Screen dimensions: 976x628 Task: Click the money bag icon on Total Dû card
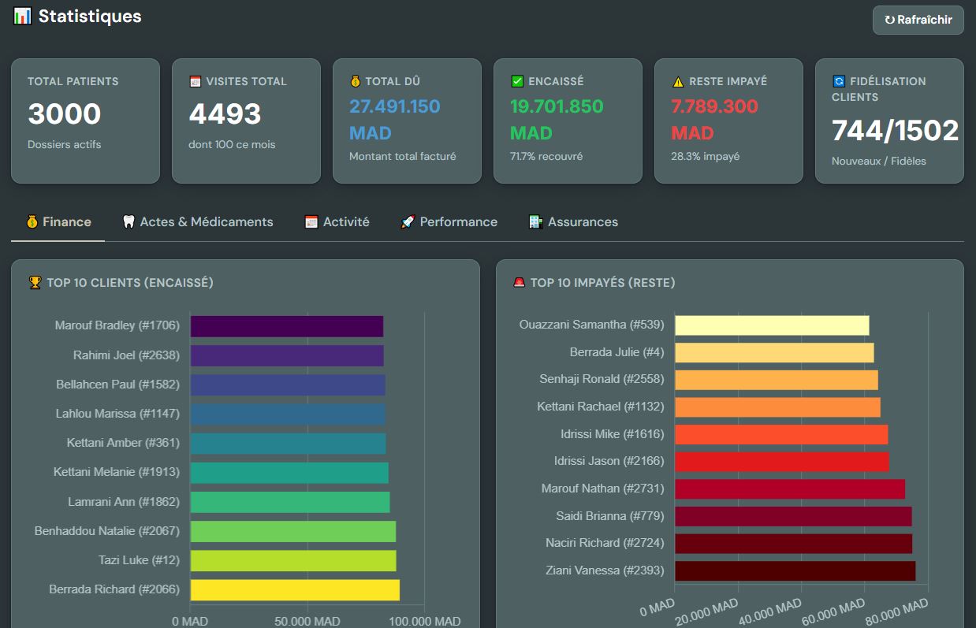click(x=355, y=81)
